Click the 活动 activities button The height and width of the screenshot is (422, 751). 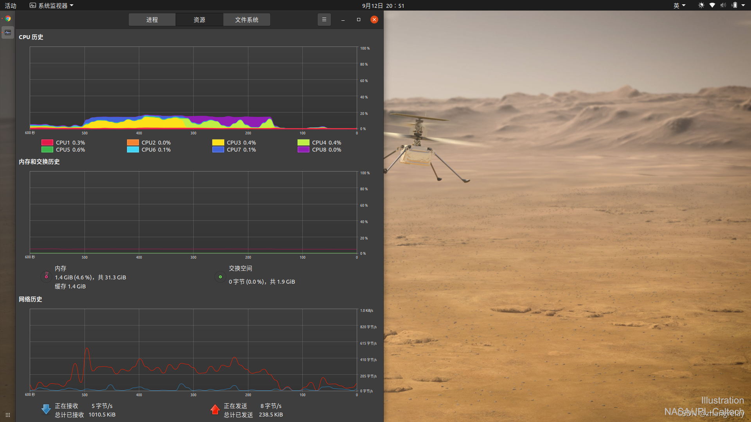[x=11, y=5]
